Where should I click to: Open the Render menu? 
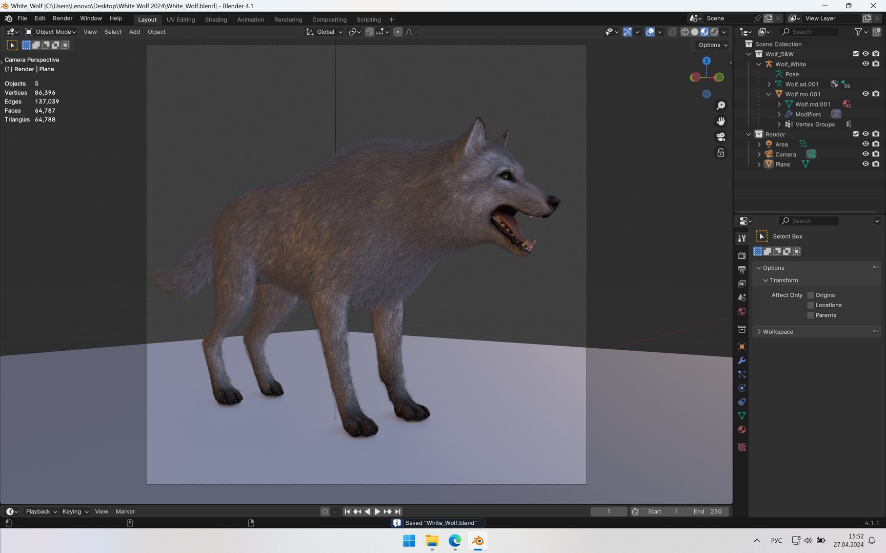click(x=63, y=18)
